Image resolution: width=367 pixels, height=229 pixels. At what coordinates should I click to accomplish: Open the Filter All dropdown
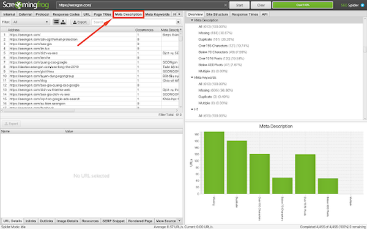pyautogui.click(x=31, y=22)
